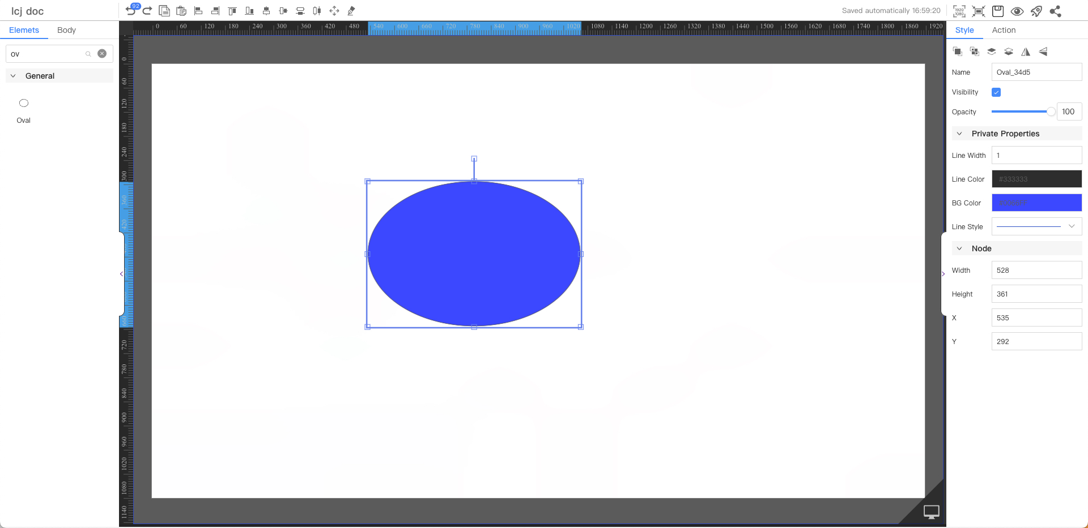Move the oval down one layer

[1009, 51]
